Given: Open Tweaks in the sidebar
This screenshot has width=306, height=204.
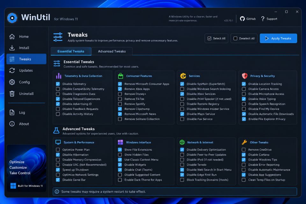Looking at the screenshot, I should [26, 59].
